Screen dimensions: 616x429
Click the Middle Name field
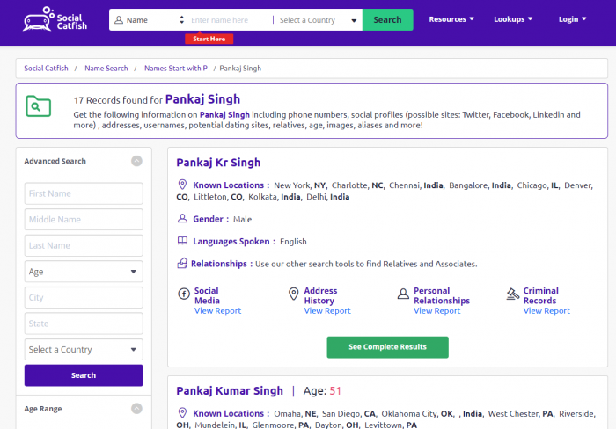[84, 220]
